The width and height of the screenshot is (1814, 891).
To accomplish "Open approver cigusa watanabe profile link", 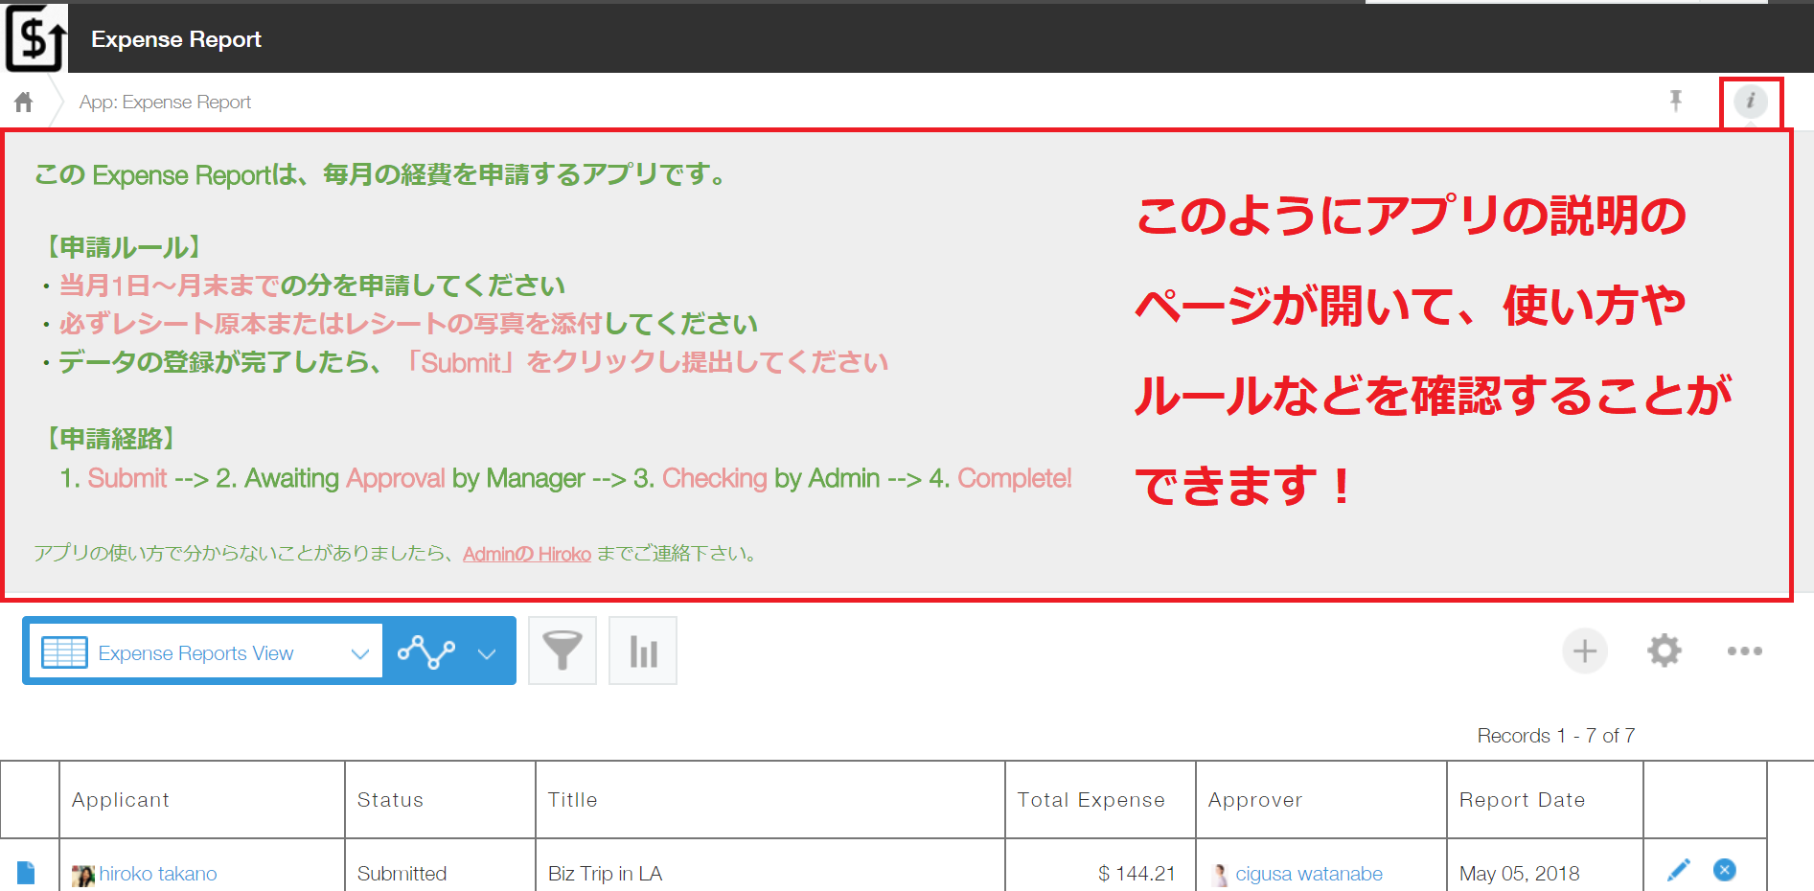I will [x=1308, y=874].
